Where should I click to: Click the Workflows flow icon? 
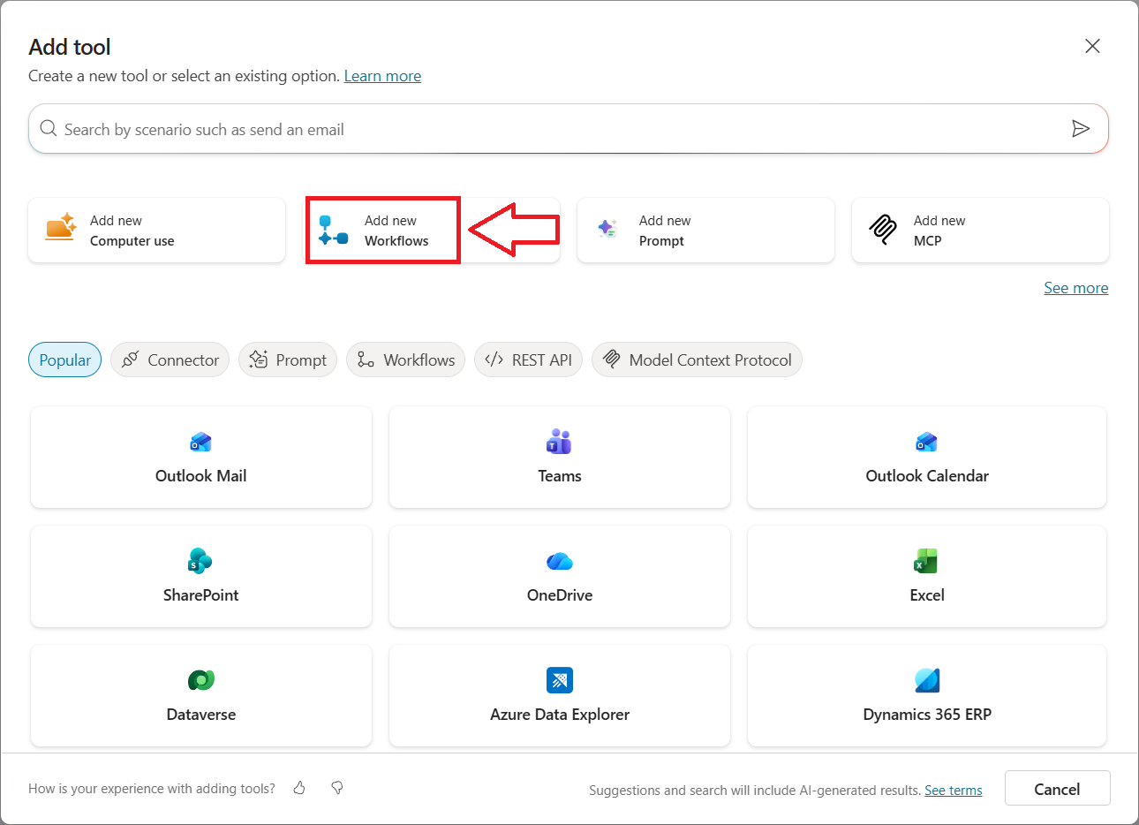333,230
